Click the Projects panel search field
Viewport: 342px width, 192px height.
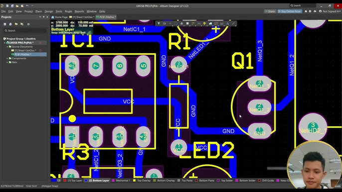[x=25, y=31]
